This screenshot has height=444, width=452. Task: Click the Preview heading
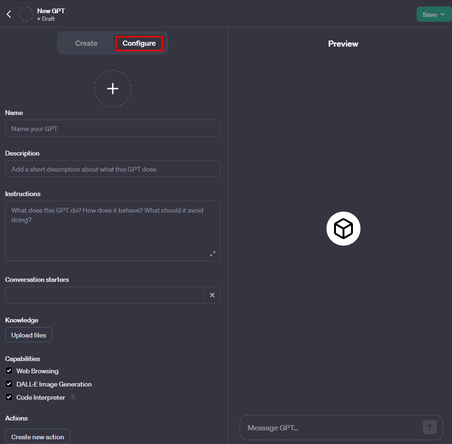343,44
